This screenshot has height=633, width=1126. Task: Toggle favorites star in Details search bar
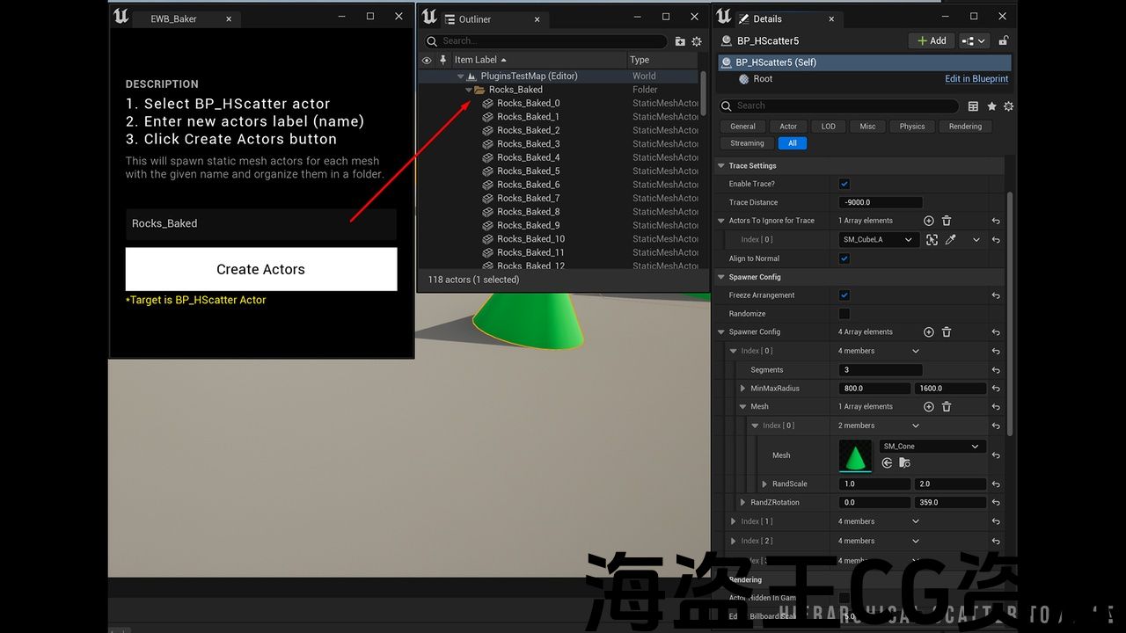tap(991, 106)
